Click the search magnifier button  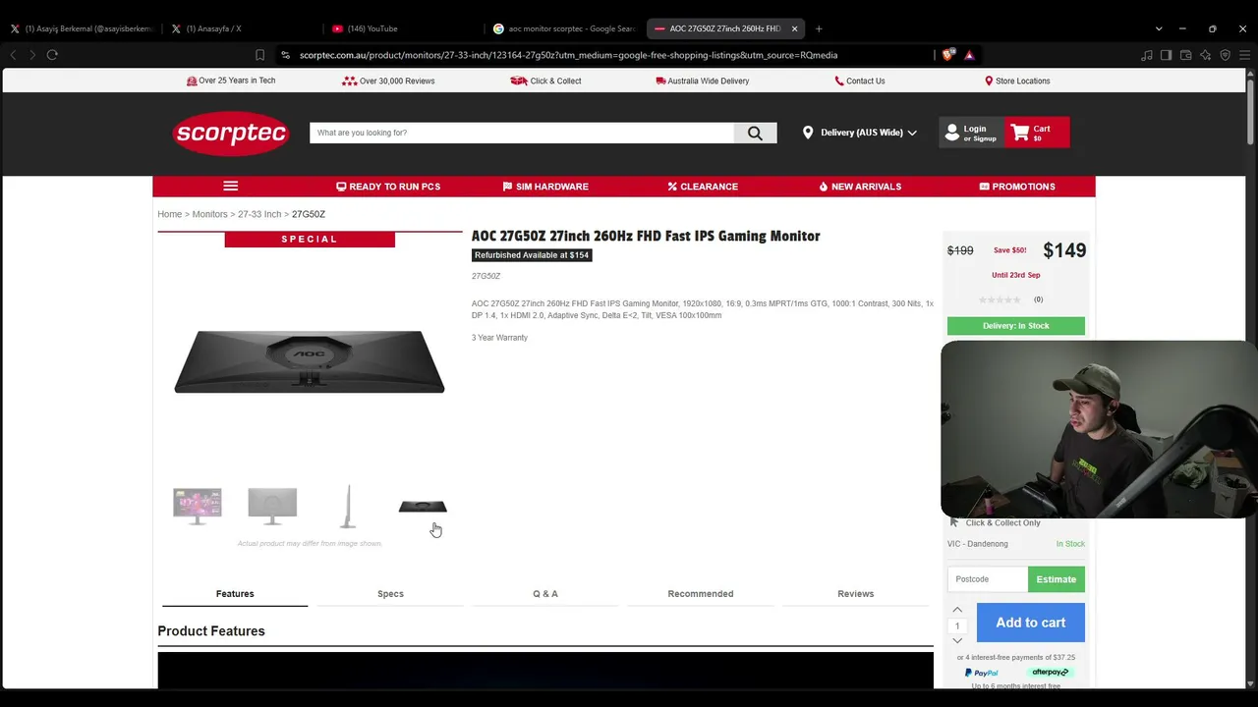pos(755,133)
